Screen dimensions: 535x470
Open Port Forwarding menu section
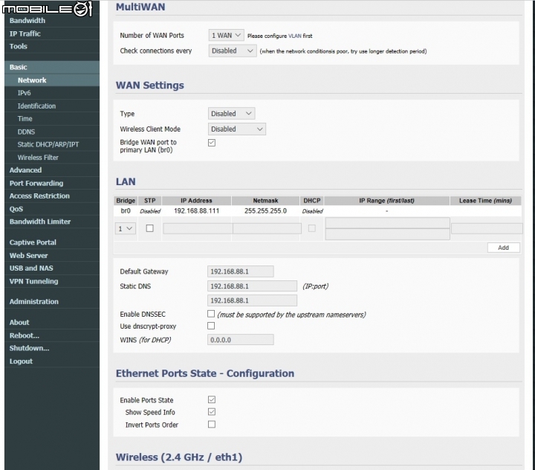[36, 183]
